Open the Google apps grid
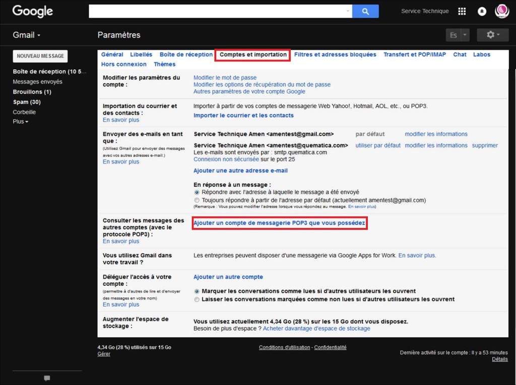Screen dimensions: 516x385 click(x=462, y=12)
